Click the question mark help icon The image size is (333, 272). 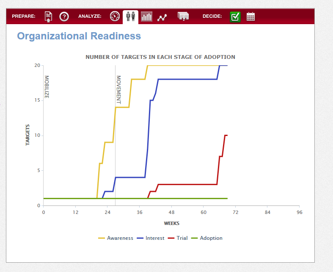[x=64, y=17]
